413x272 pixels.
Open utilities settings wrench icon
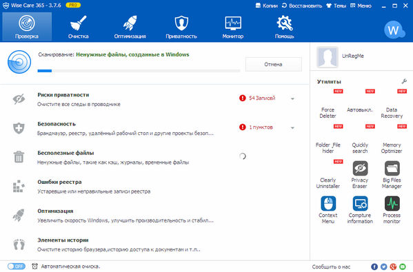tap(404, 81)
